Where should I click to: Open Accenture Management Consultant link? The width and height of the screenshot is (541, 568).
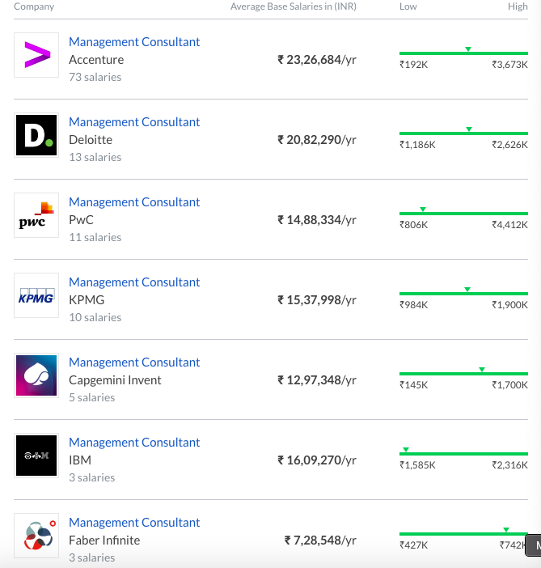coord(134,42)
